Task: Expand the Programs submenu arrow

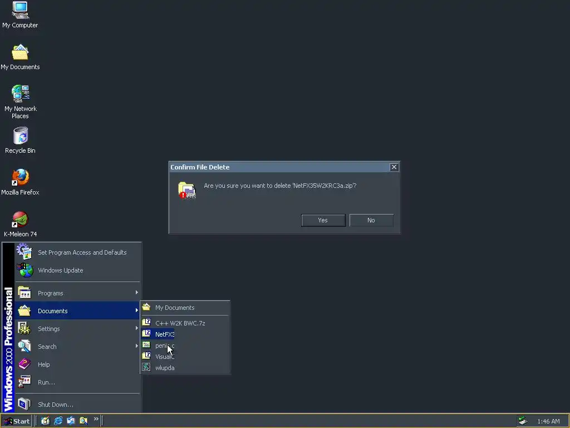Action: pyautogui.click(x=136, y=293)
